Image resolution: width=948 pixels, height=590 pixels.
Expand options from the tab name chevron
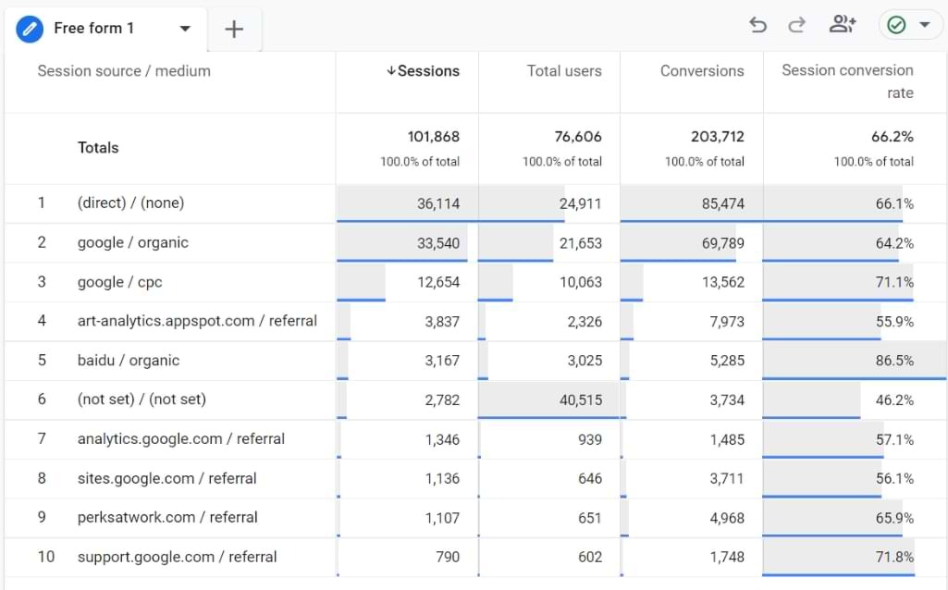coord(183,29)
